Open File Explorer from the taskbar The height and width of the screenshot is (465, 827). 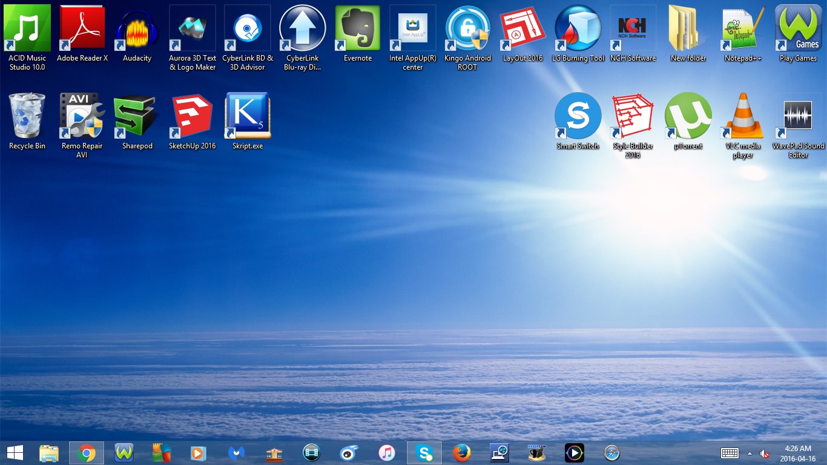(x=49, y=453)
